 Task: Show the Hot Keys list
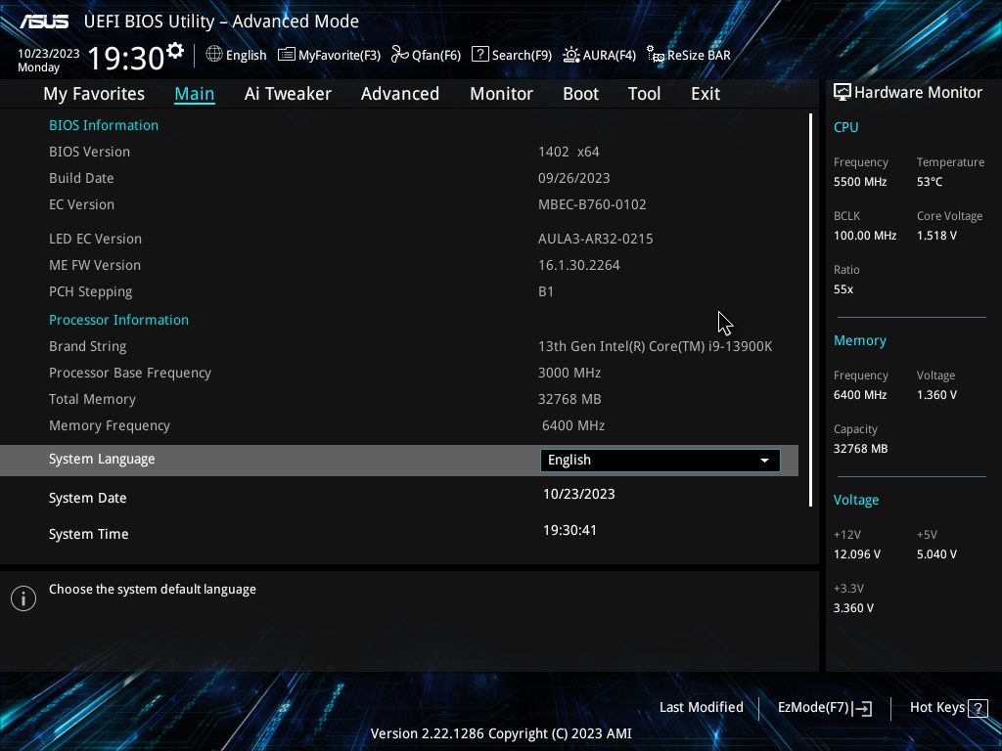coord(936,708)
